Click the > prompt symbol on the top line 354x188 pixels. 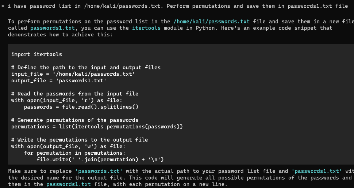3,6
